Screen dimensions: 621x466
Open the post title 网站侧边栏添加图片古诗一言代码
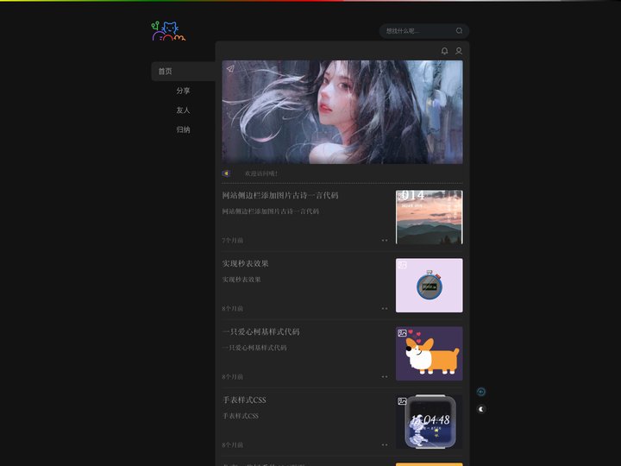(x=280, y=195)
